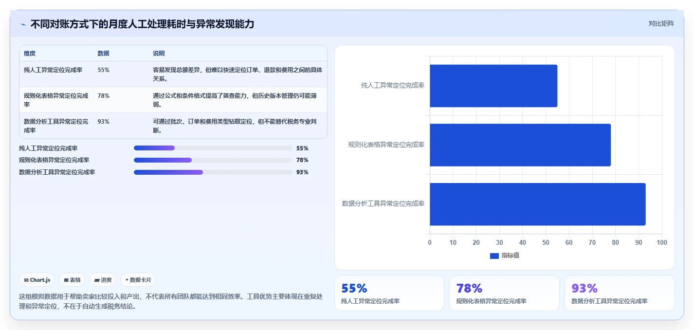Click the Chart.js tag chip
The height and width of the screenshot is (330, 694).
[37, 280]
